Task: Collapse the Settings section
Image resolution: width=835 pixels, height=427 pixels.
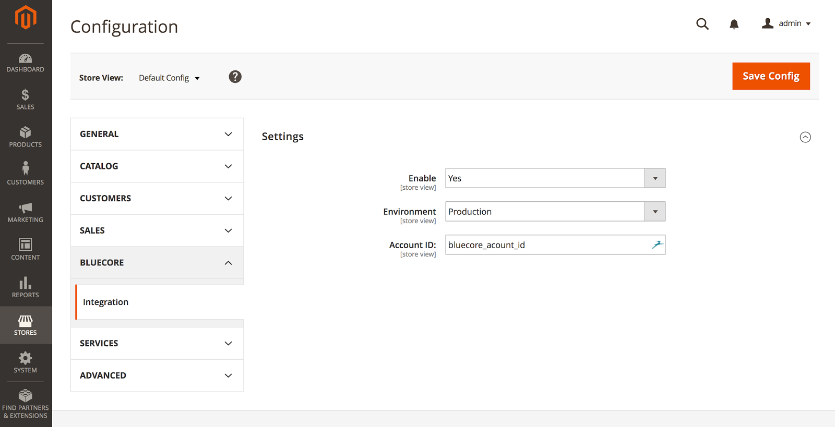Action: click(805, 137)
